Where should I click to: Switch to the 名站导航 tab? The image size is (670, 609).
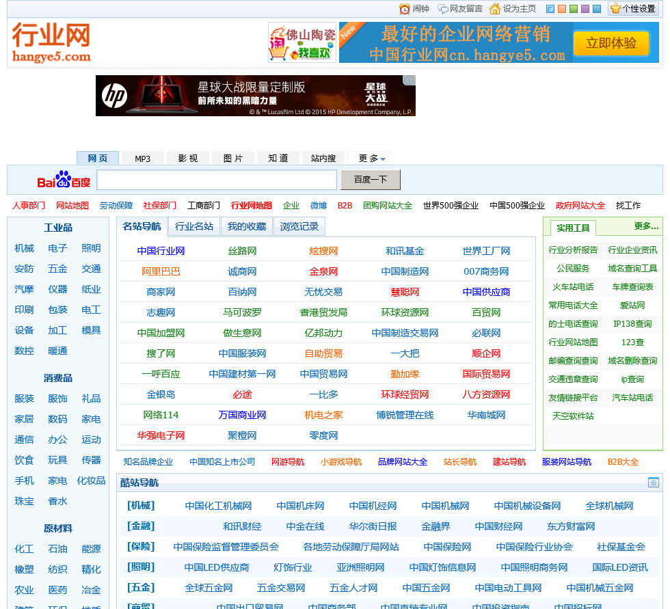pyautogui.click(x=142, y=226)
